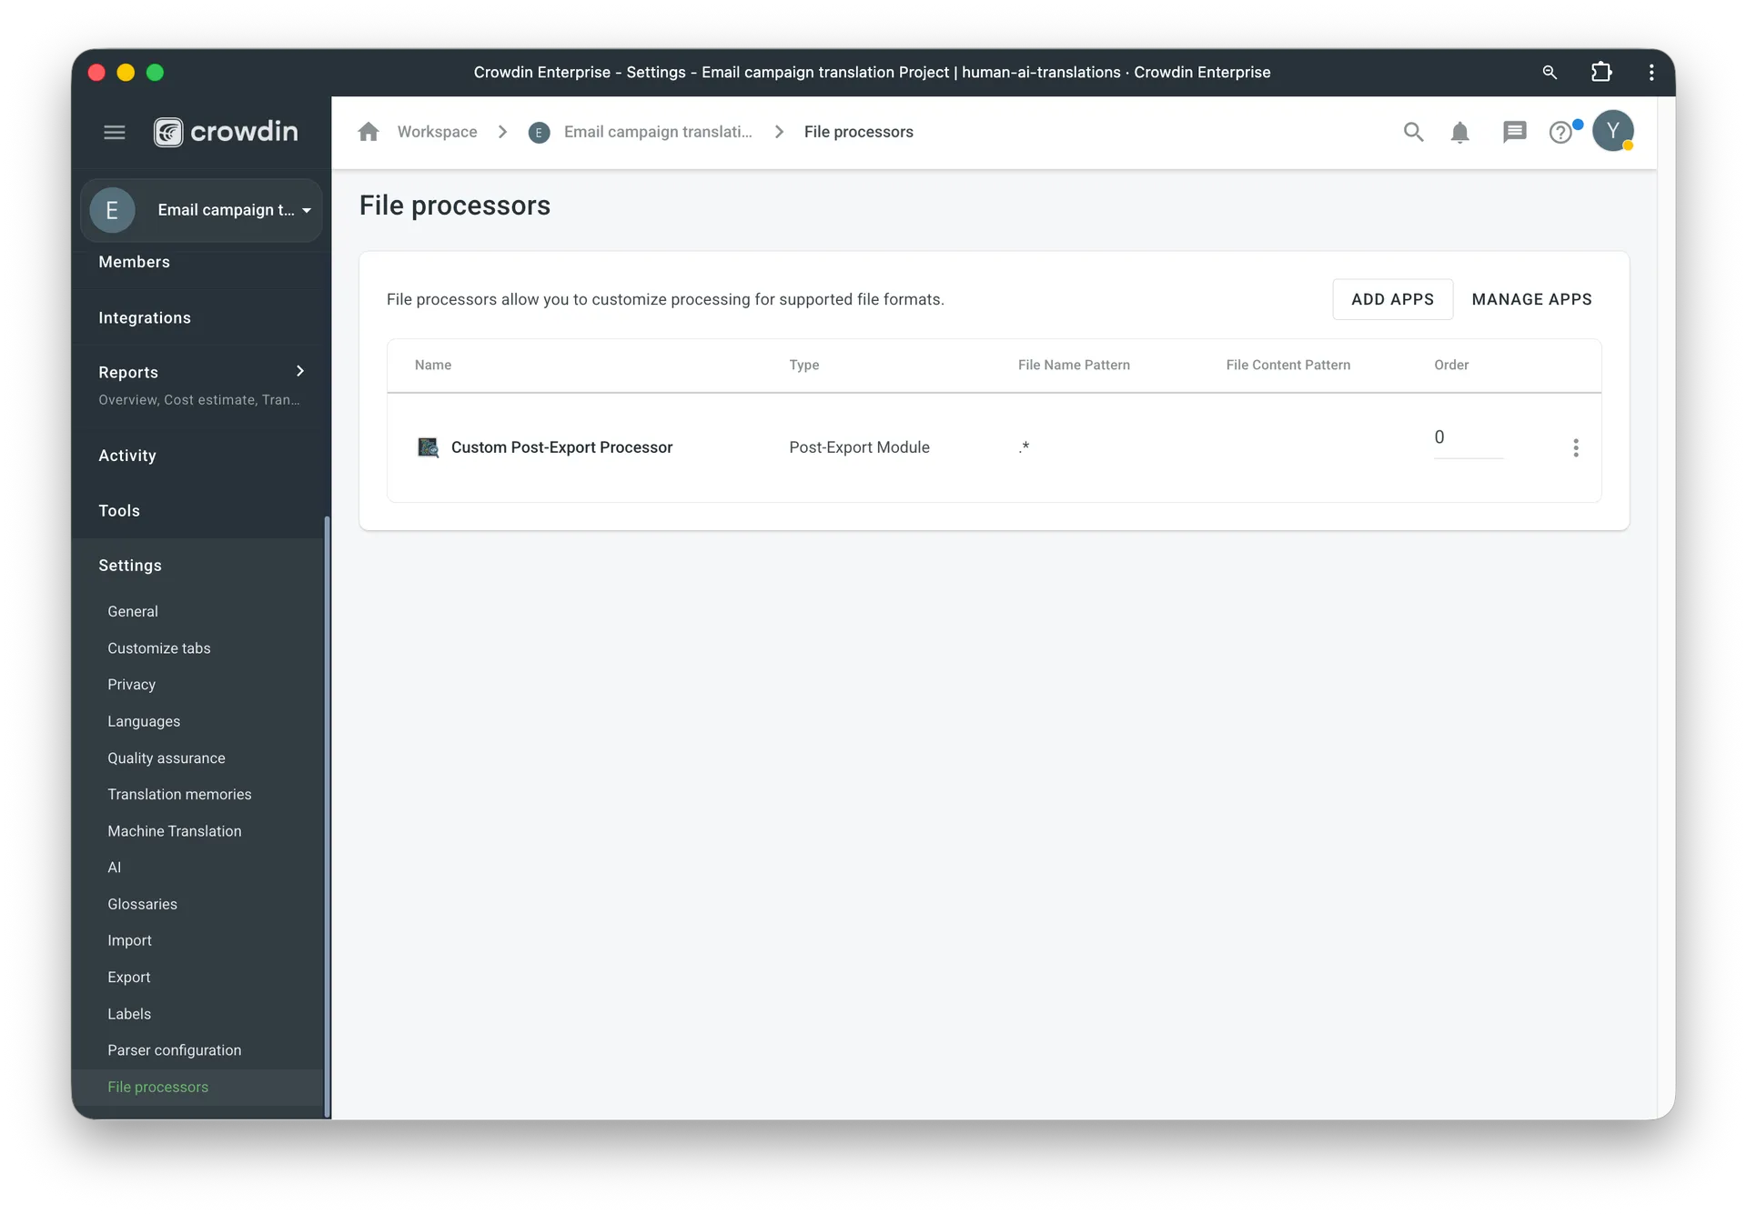
Task: Open the Integrations sidebar item
Action: pyautogui.click(x=145, y=317)
